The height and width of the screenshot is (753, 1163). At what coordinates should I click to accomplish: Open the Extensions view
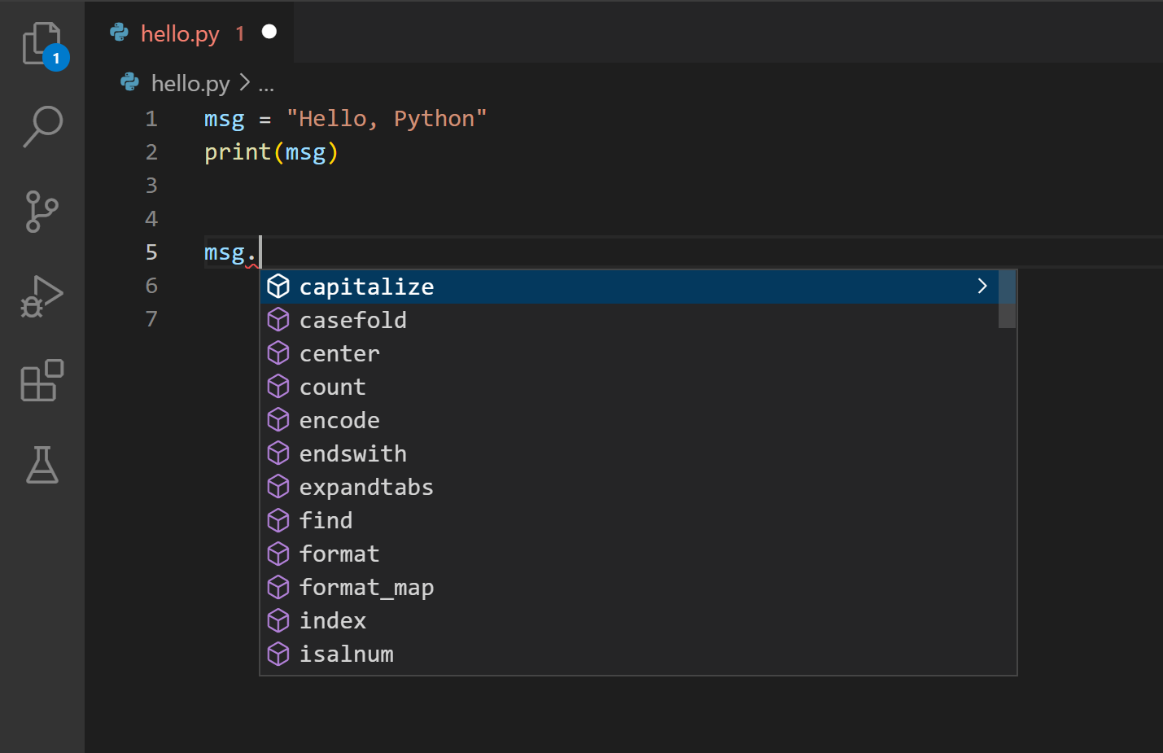[42, 381]
